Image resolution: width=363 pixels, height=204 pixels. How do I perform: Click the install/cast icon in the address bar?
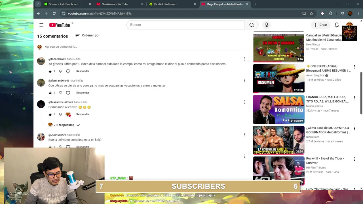[304, 13]
